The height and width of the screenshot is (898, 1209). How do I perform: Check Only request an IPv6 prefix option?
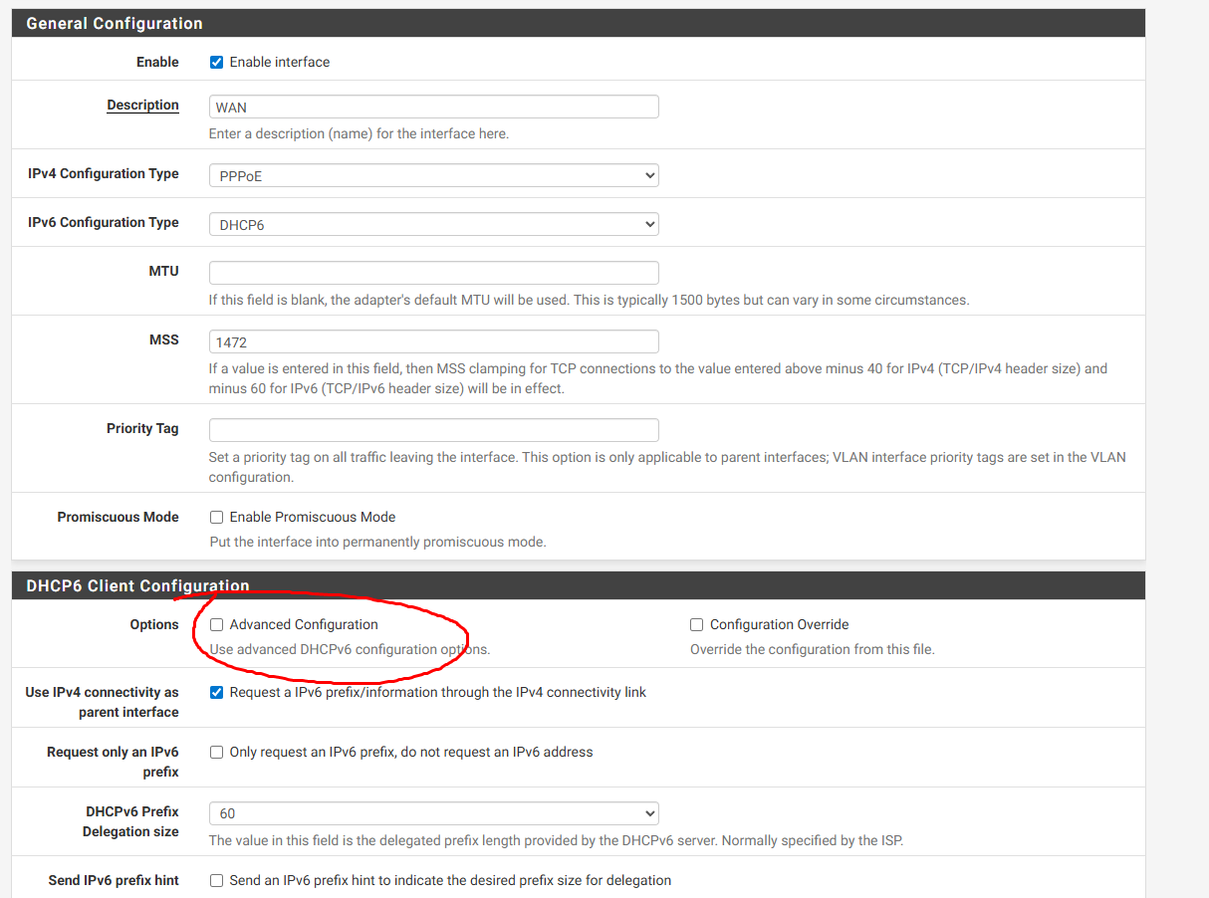(216, 752)
